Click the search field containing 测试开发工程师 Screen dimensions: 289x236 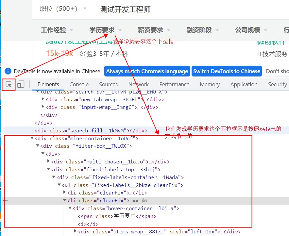[192, 9]
